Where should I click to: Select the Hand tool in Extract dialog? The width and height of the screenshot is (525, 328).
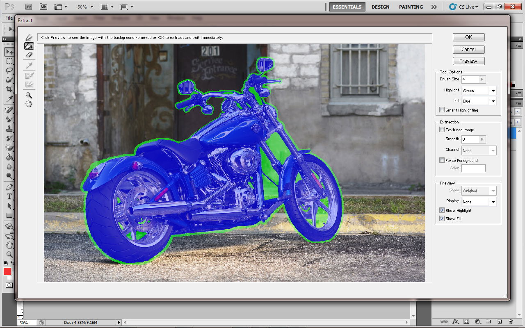tap(29, 104)
